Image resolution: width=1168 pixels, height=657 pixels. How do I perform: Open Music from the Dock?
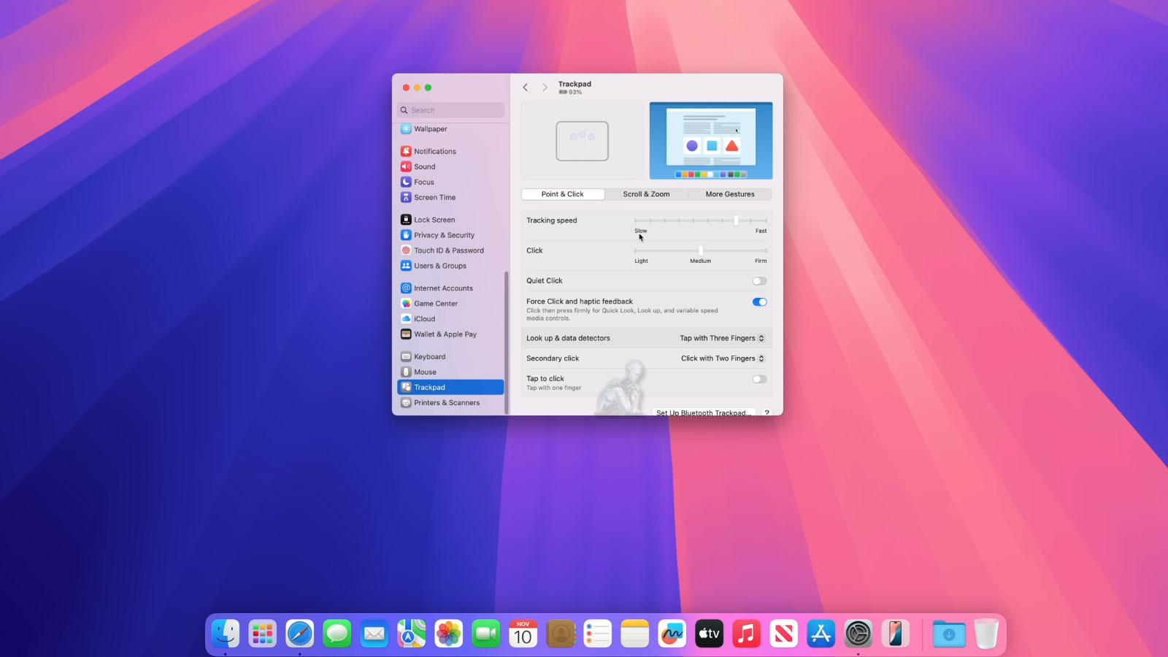746,634
